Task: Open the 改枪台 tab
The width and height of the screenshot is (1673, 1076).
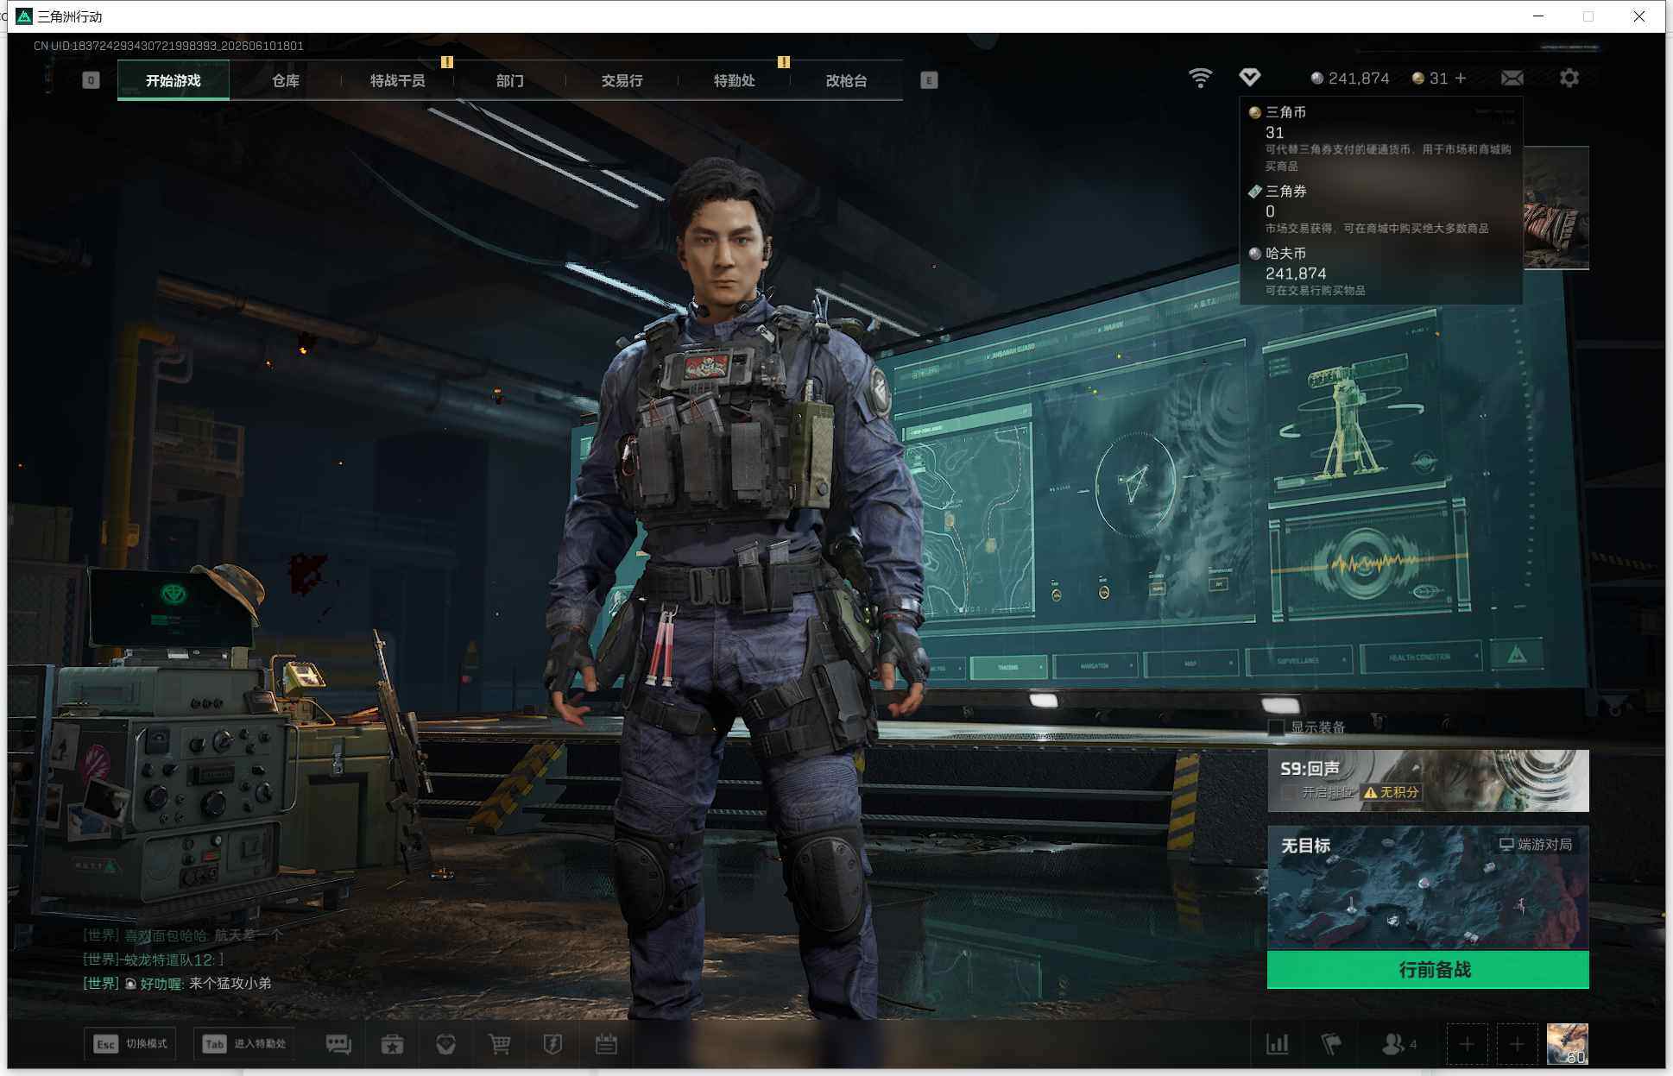Action: click(x=847, y=80)
